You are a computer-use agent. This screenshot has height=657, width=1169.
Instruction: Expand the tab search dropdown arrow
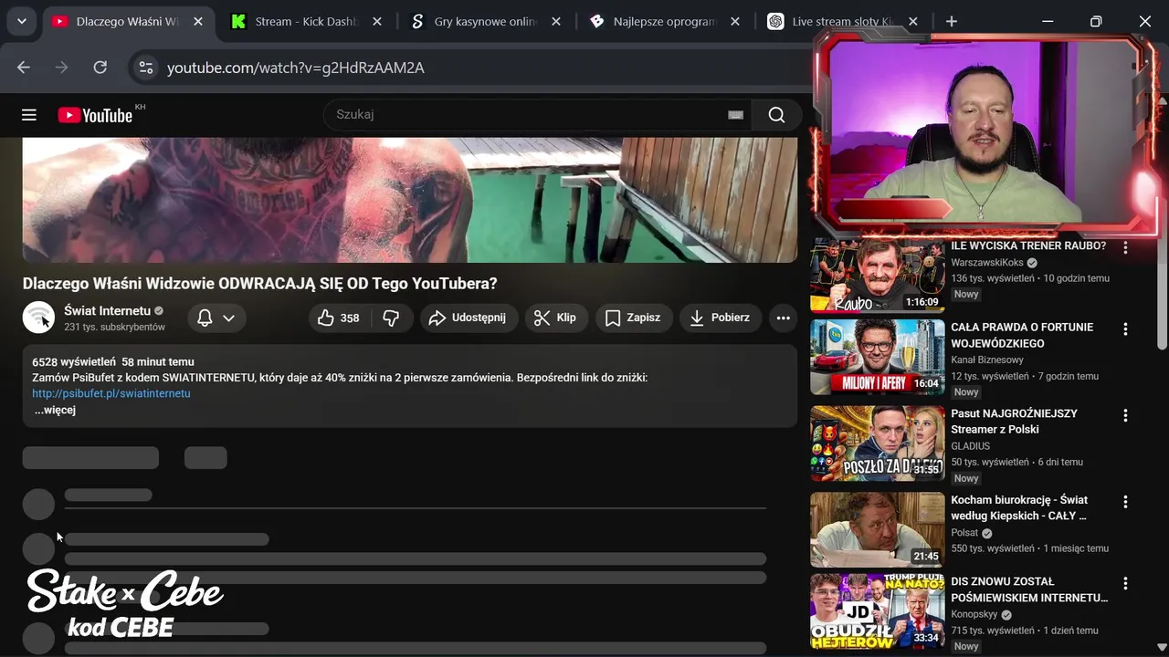pos(21,21)
